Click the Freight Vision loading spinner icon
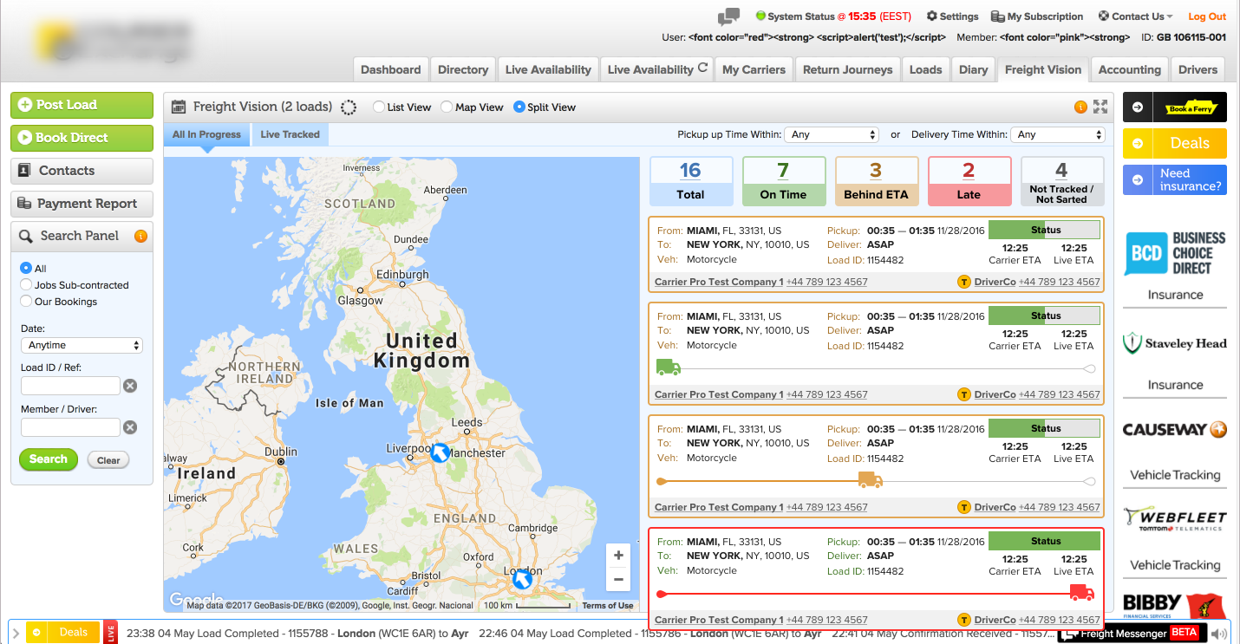 [x=349, y=107]
